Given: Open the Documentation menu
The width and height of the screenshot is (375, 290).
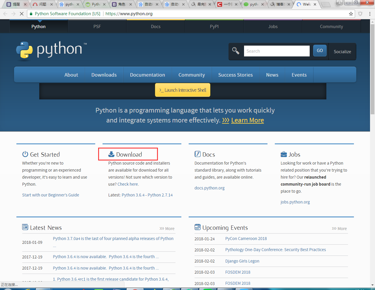Looking at the screenshot, I should (148, 75).
